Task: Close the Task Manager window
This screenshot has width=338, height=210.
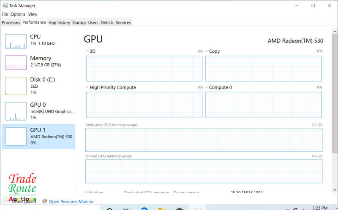Action: tap(330, 5)
